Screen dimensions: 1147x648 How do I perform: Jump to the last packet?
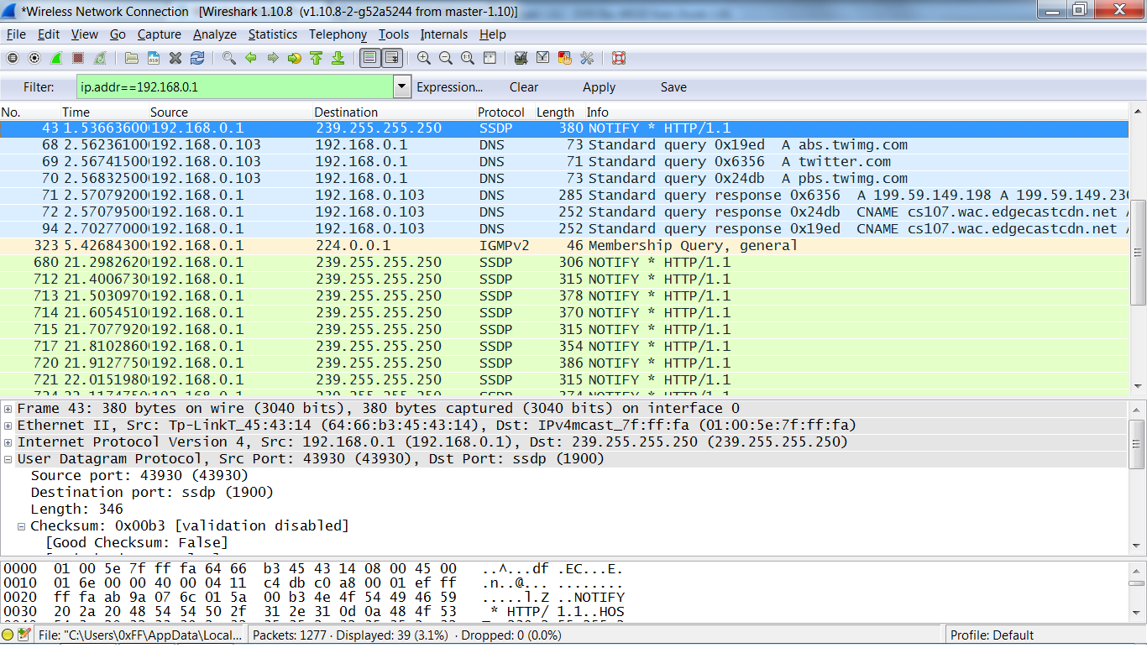tap(338, 58)
